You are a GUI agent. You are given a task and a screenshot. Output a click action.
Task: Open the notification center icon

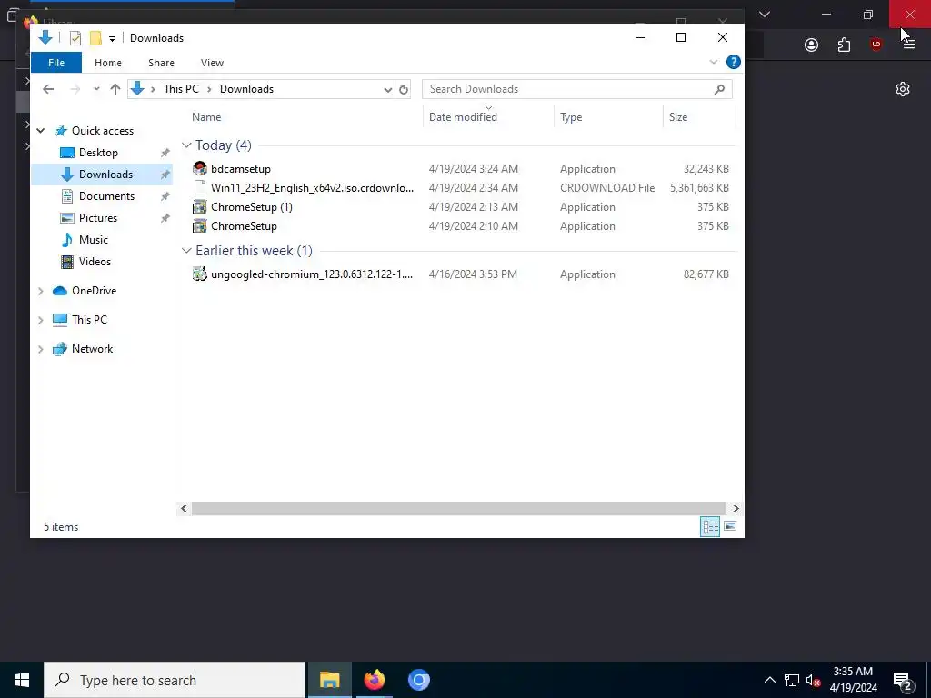(903, 680)
